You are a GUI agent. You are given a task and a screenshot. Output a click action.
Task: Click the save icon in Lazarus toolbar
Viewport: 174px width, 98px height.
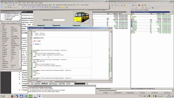pyautogui.click(x=9, y=5)
